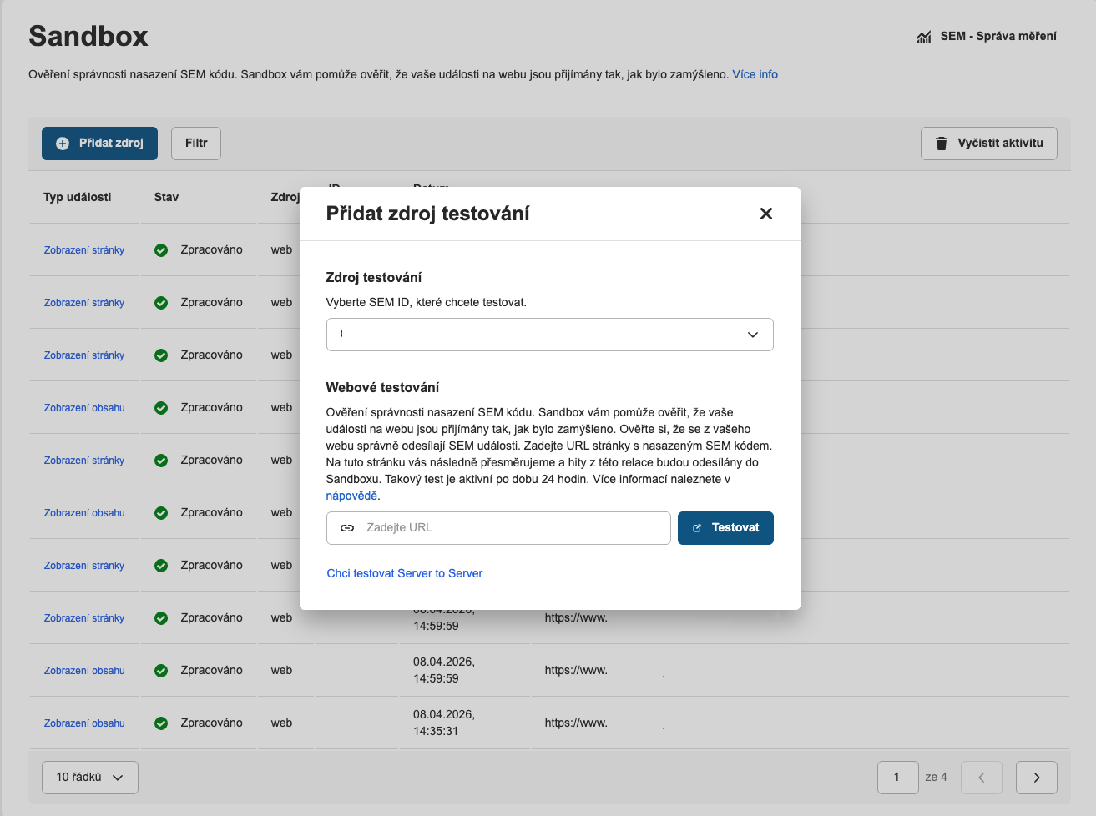Viewport: 1096px width, 816px height.
Task: Open the SEM ID selection dropdown
Action: (549, 335)
